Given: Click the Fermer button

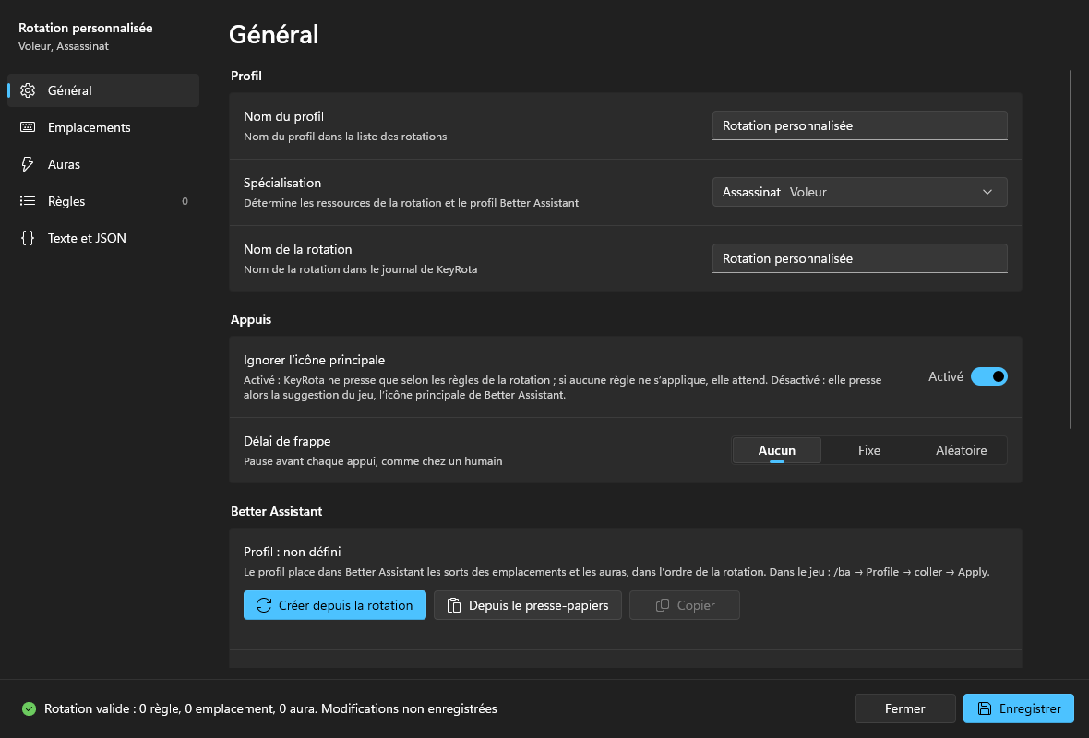Looking at the screenshot, I should pos(905,708).
